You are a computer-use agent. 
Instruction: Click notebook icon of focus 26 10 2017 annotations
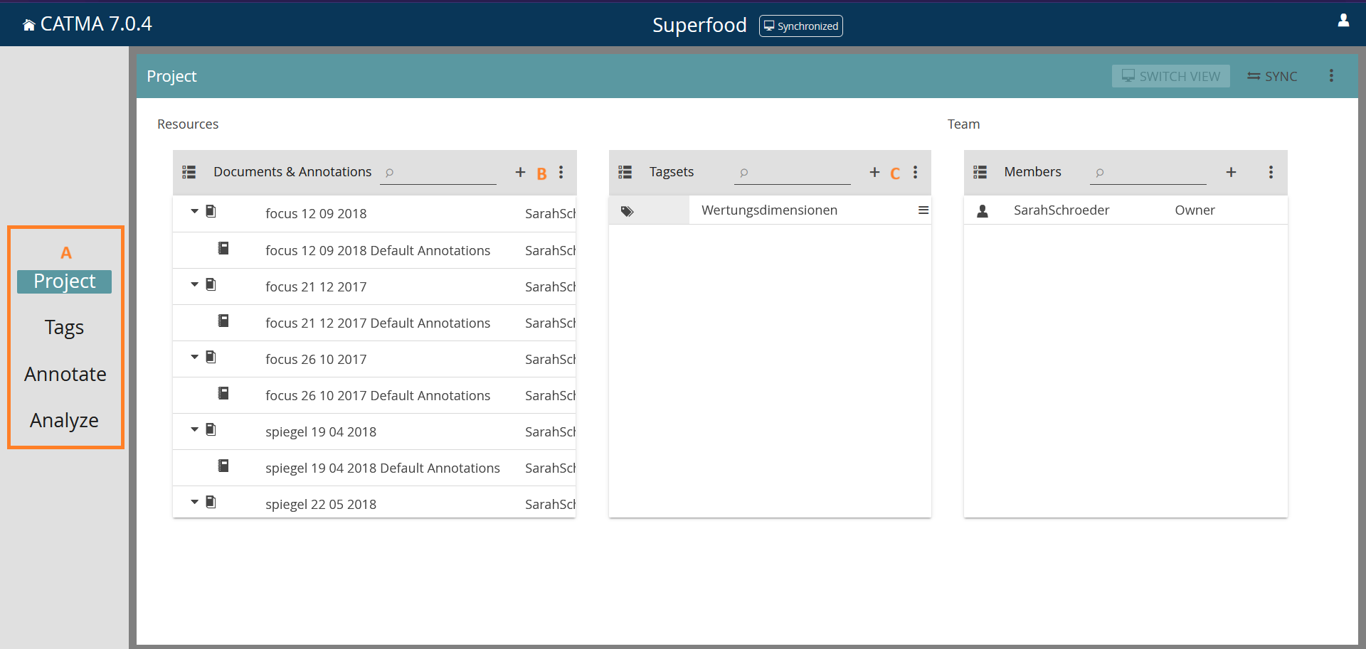(223, 393)
